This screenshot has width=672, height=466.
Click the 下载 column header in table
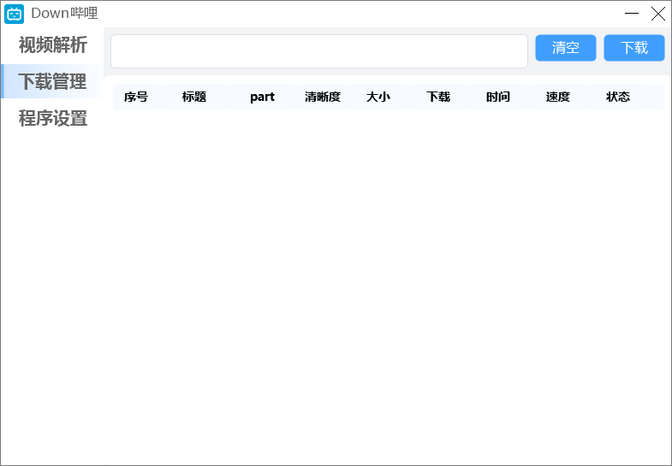pyautogui.click(x=438, y=97)
